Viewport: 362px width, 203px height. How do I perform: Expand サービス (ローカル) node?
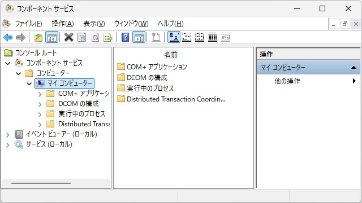coord(7,145)
